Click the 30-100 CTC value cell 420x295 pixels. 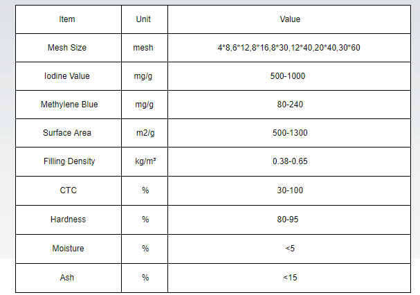(x=289, y=190)
